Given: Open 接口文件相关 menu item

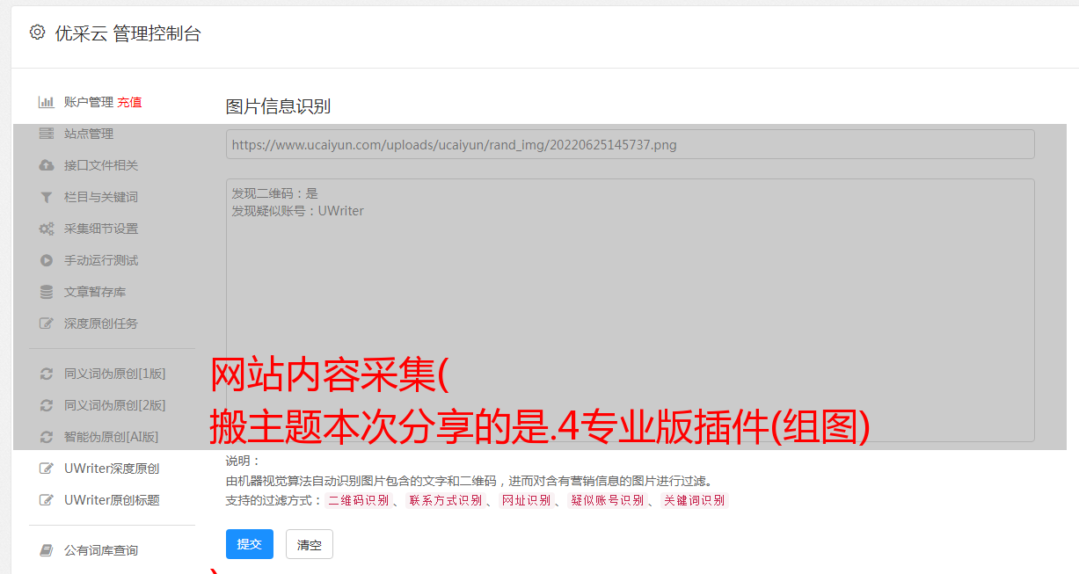Looking at the screenshot, I should (101, 165).
